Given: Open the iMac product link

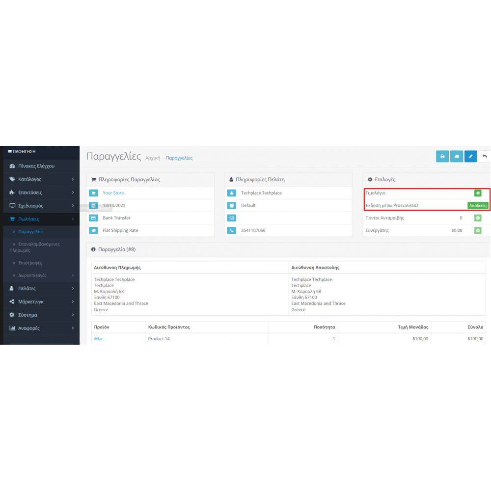Looking at the screenshot, I should pos(99,339).
